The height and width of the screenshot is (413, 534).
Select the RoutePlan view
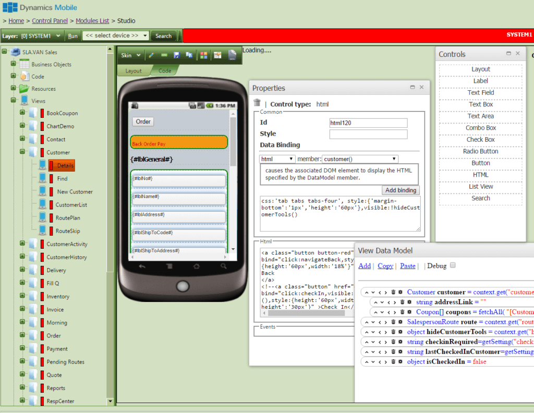coord(68,218)
